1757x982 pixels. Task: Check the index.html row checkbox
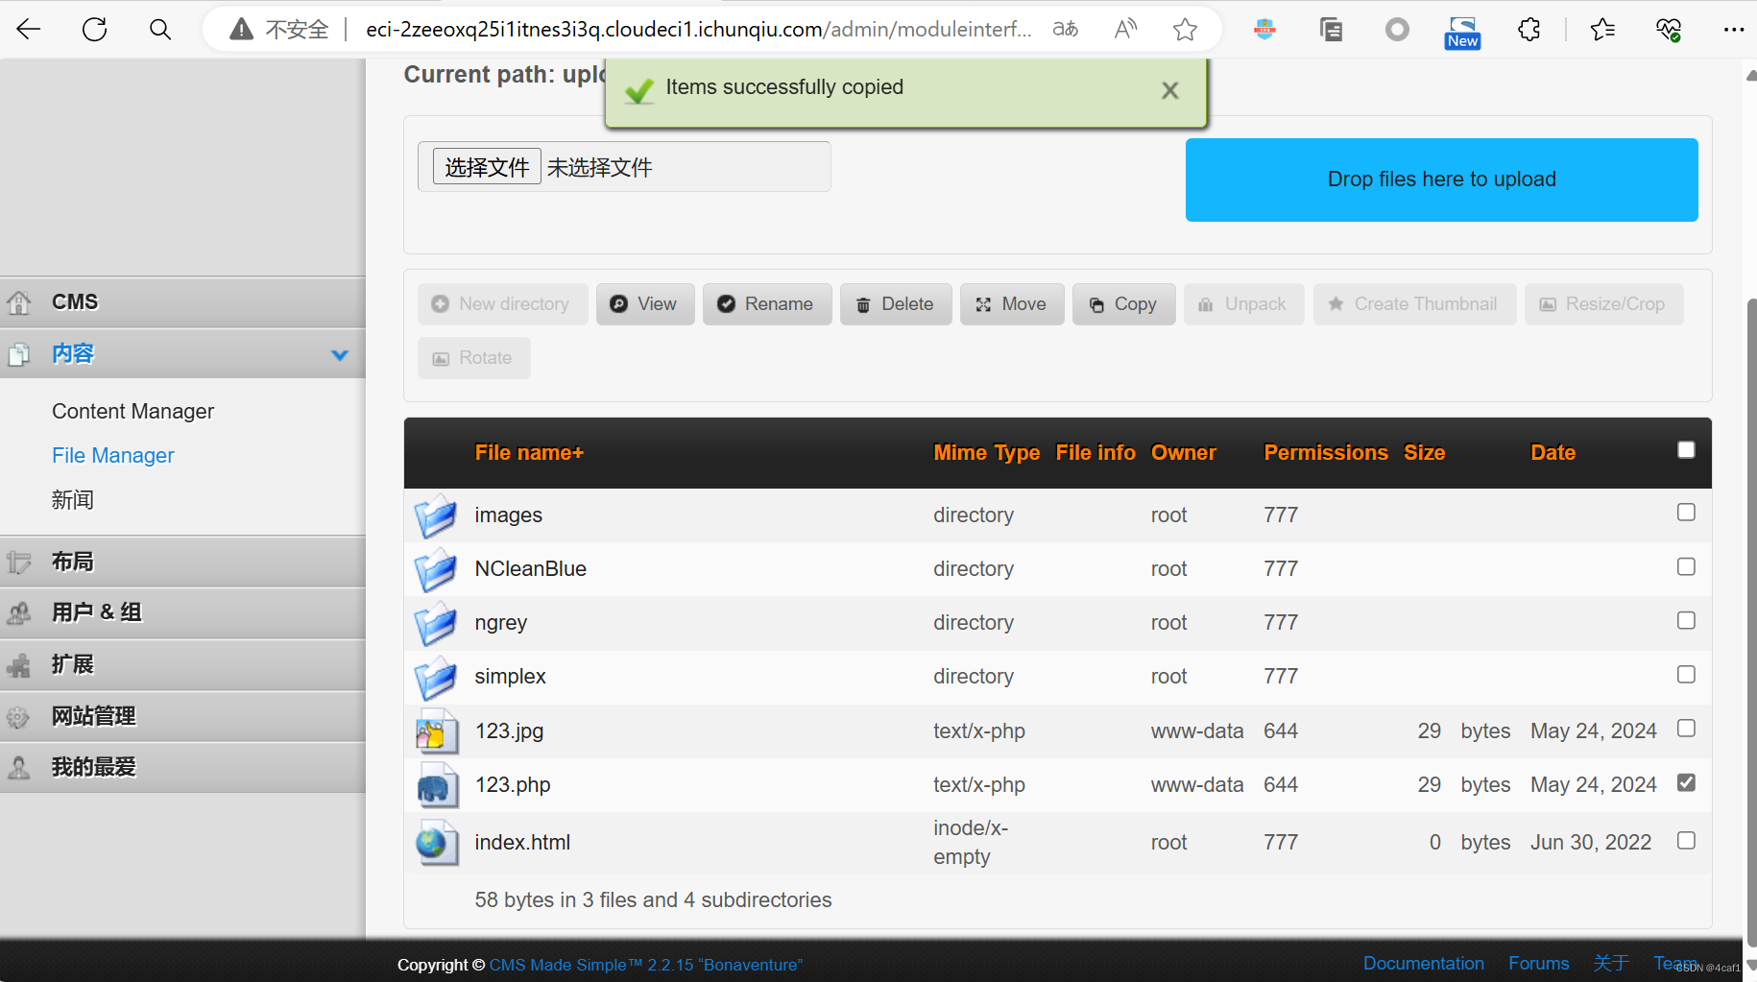pos(1685,840)
